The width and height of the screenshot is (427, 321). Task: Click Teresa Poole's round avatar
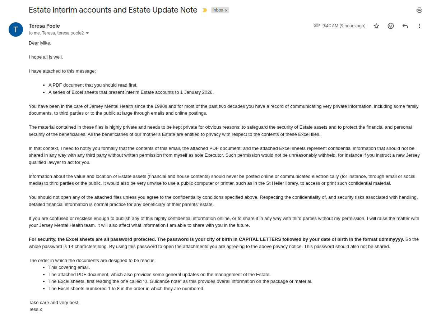[16, 29]
